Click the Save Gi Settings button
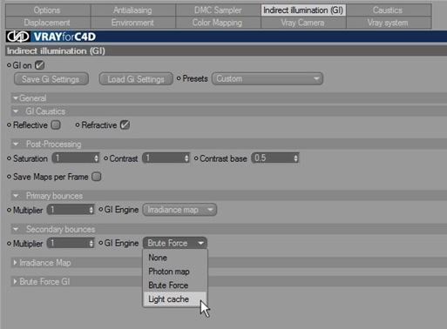This screenshot has width=447, height=329. point(51,79)
